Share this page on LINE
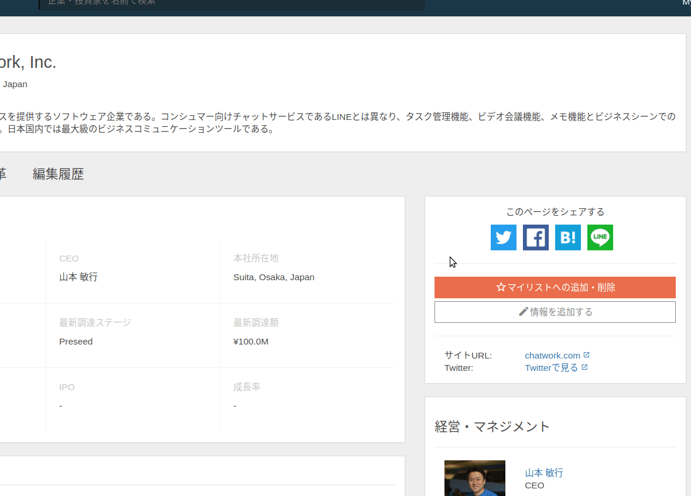The height and width of the screenshot is (496, 691). [x=600, y=237]
